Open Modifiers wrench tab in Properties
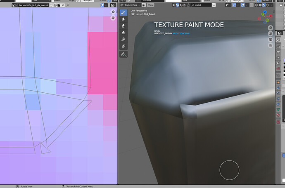This screenshot has height=188, width=285. pyautogui.click(x=278, y=88)
